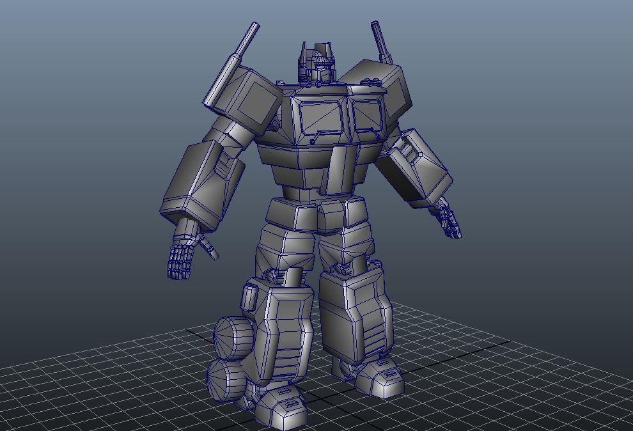Select the robot's rear foot on the grid
This screenshot has height=431, width=633.
coord(380,378)
